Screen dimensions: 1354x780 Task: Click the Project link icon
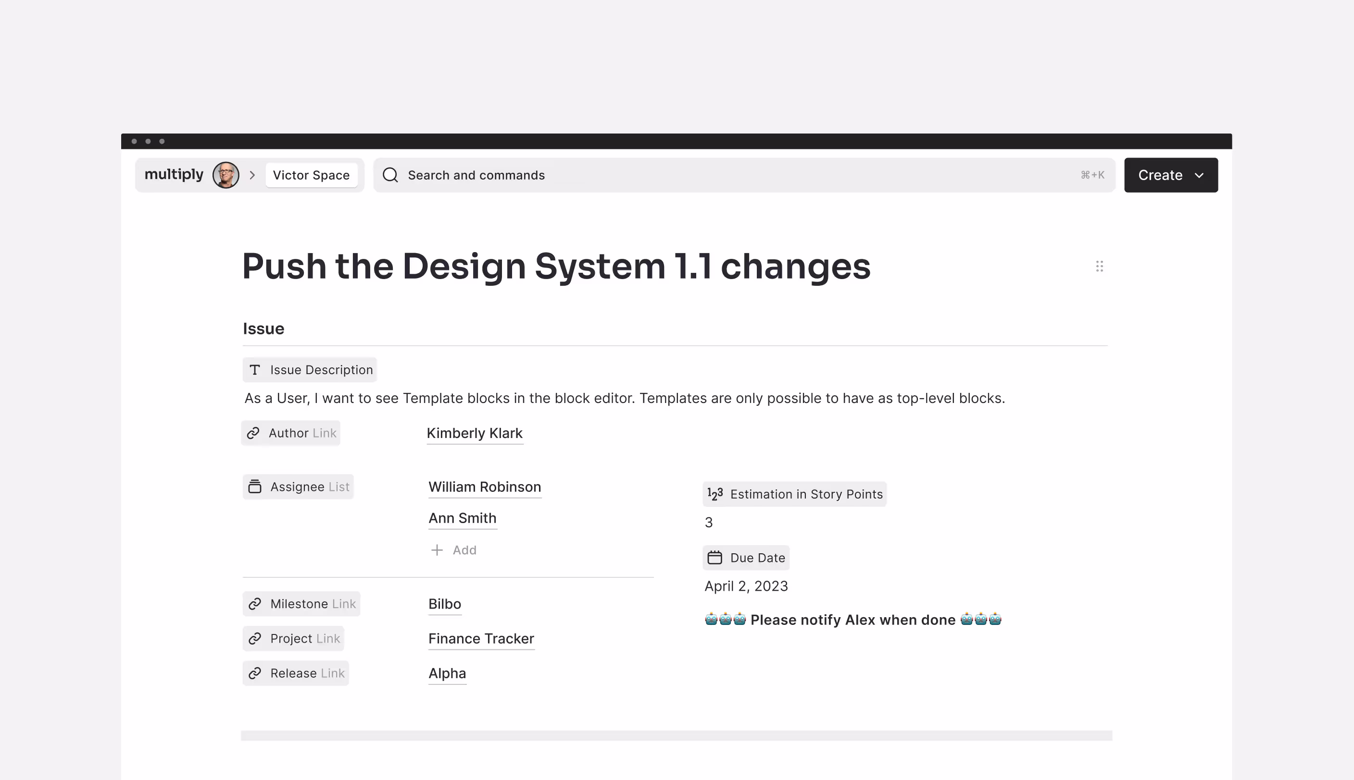point(255,639)
